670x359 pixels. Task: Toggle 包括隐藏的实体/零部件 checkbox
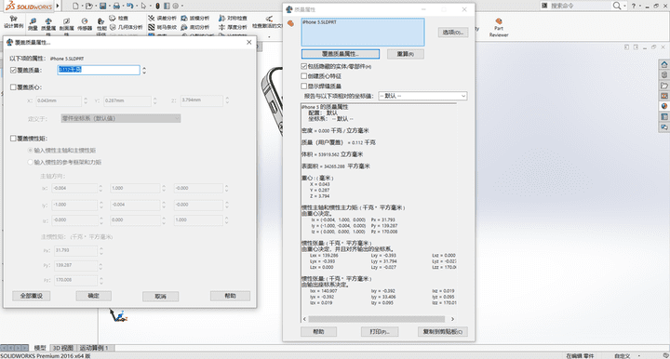point(303,66)
